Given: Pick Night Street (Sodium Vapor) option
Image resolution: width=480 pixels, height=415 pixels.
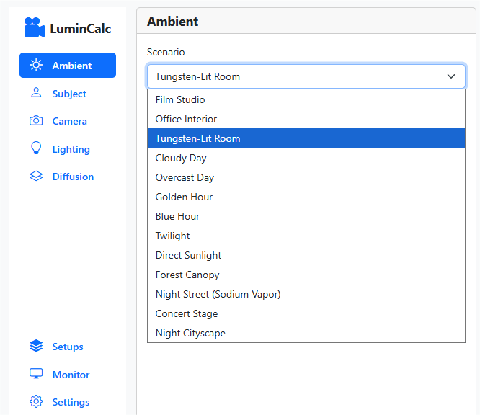Looking at the screenshot, I should coord(218,294).
